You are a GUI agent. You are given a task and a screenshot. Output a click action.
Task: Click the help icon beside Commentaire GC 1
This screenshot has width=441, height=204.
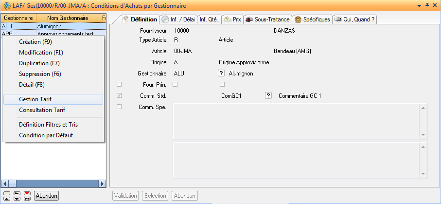pos(268,96)
